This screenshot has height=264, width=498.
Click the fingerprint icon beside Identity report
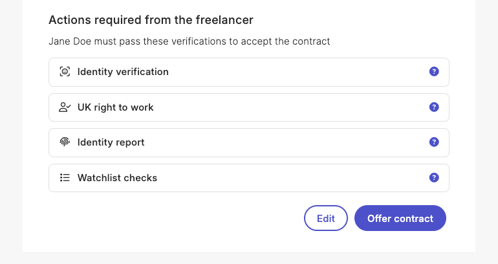click(65, 142)
